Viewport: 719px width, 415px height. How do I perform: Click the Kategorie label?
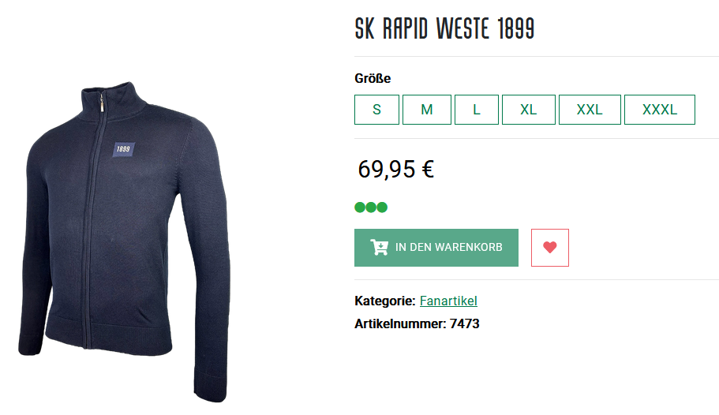click(x=384, y=301)
